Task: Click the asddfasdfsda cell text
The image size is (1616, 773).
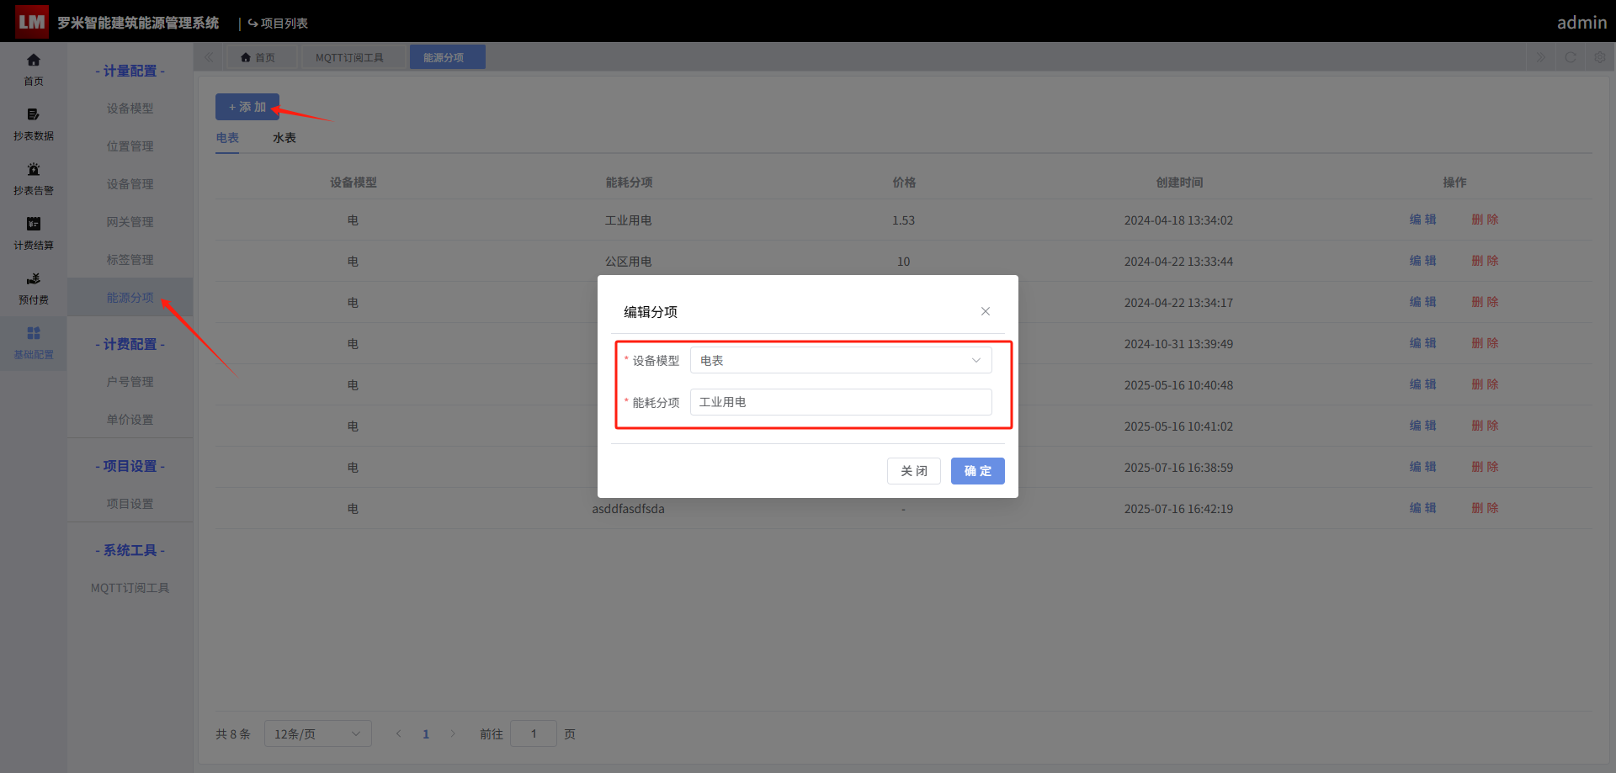Action: point(629,509)
